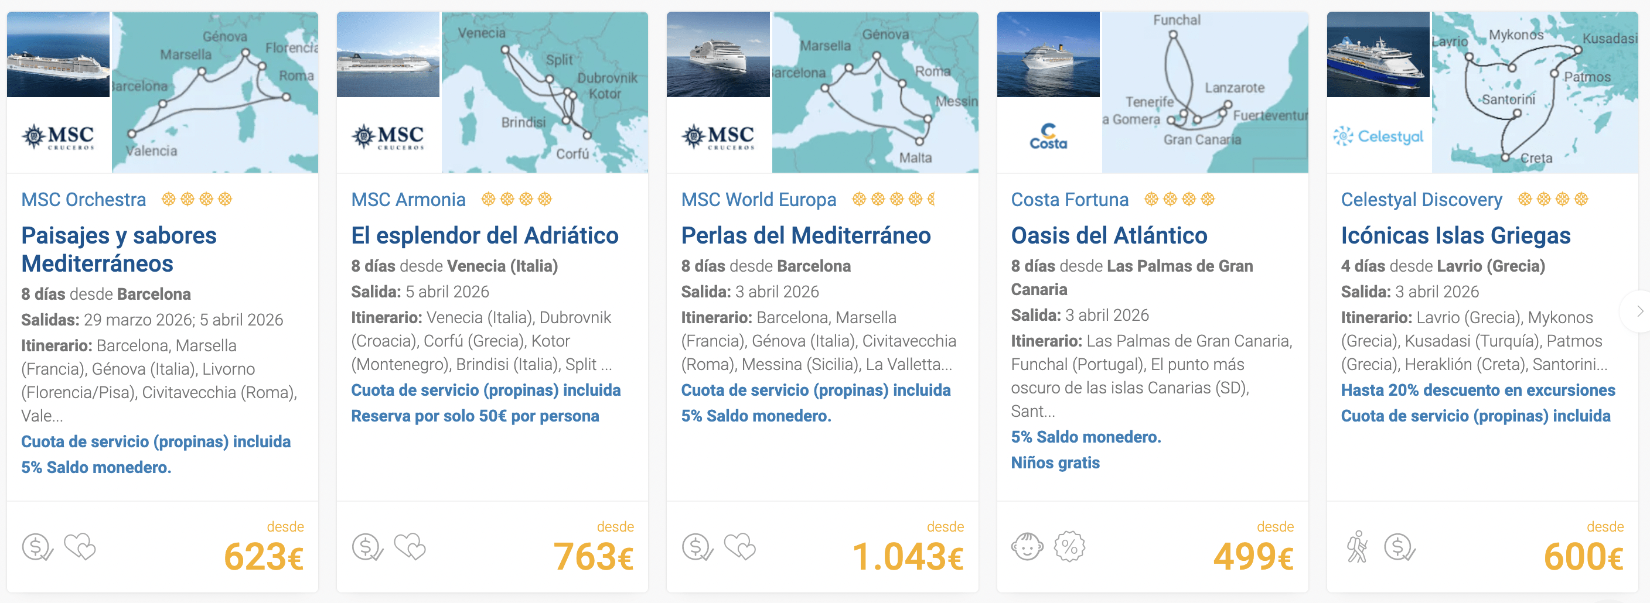Click wallet balance icon on MSC Orchestra card
Image resolution: width=1650 pixels, height=603 pixels.
coord(37,548)
